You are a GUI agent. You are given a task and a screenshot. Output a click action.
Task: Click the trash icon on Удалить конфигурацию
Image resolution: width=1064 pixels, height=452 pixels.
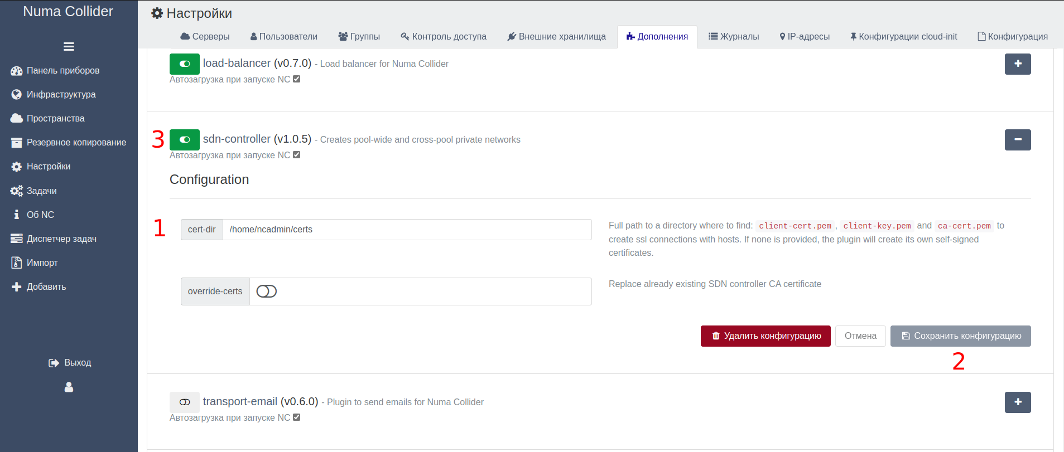(x=716, y=336)
